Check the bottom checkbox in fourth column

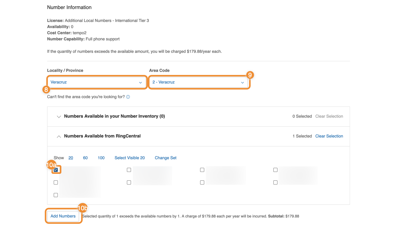[275, 182]
